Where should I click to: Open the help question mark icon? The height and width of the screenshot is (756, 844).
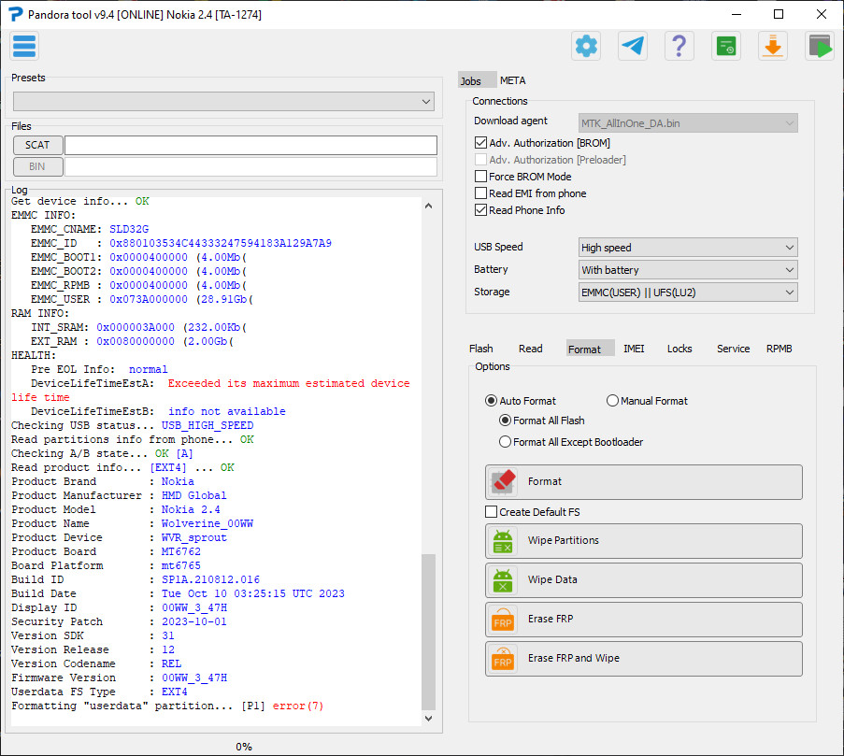point(679,47)
